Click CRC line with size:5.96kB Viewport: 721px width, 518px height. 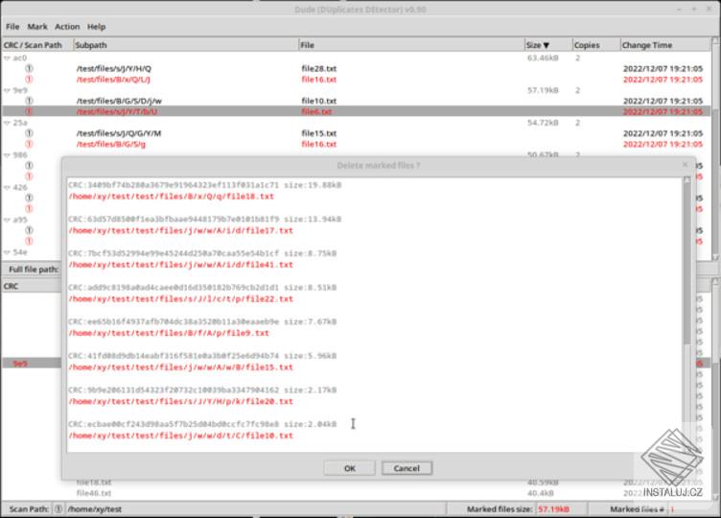pyautogui.click(x=202, y=356)
